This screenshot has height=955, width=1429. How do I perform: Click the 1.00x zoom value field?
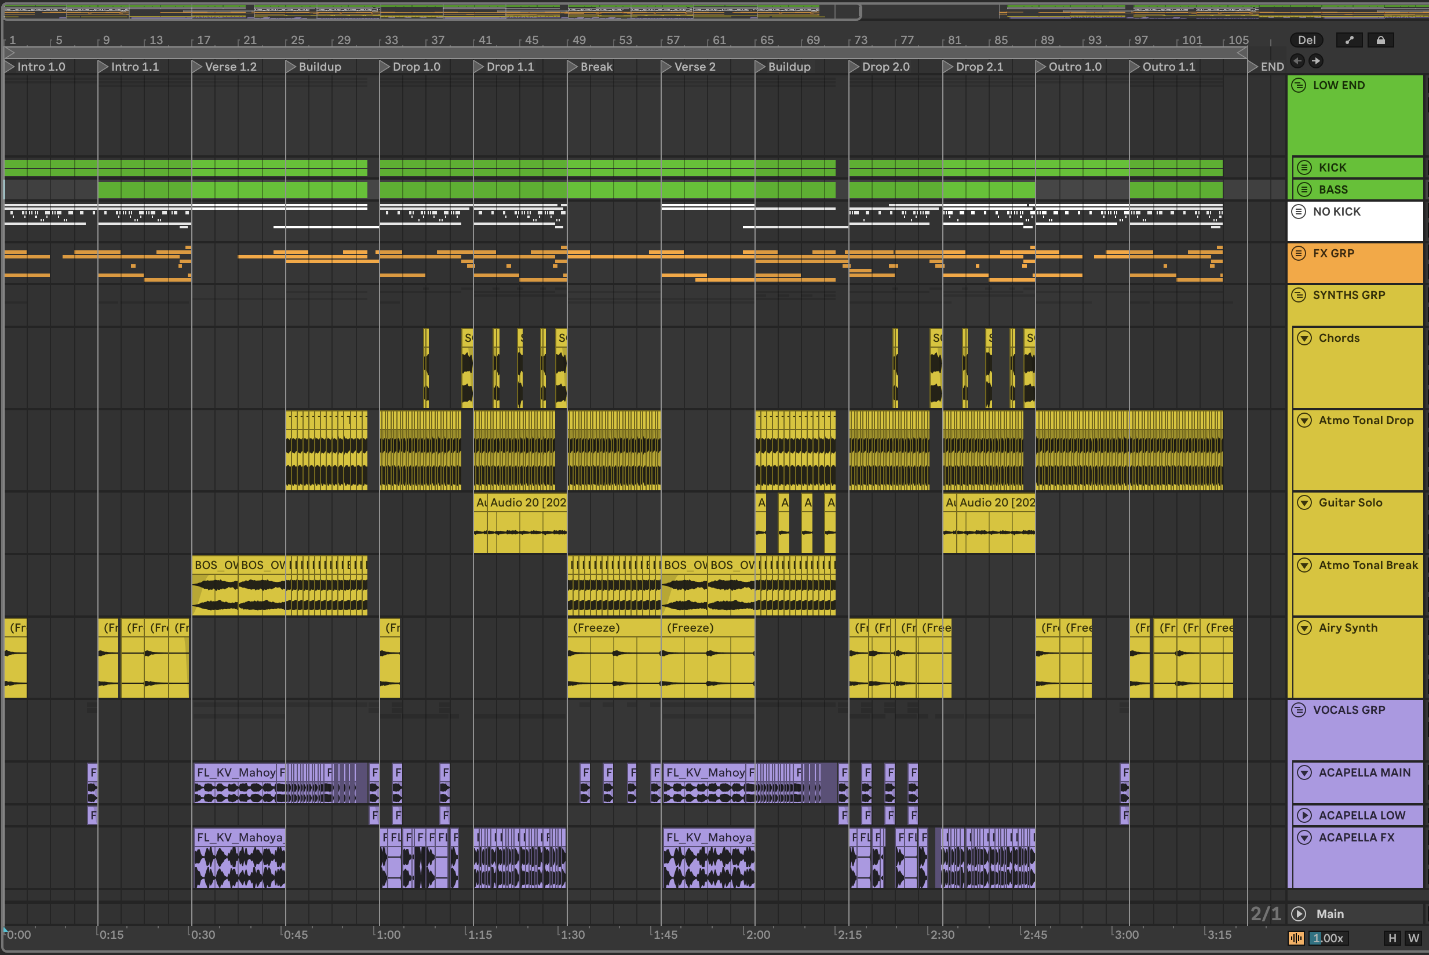pos(1329,939)
